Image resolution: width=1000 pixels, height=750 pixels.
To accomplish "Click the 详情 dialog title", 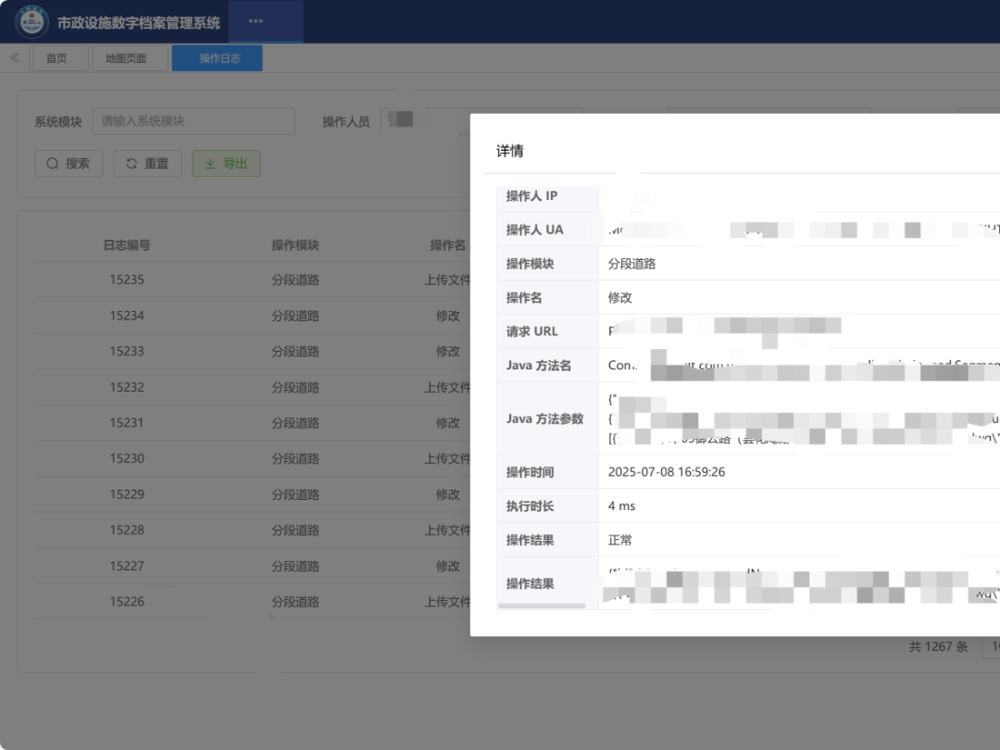I will pos(510,151).
